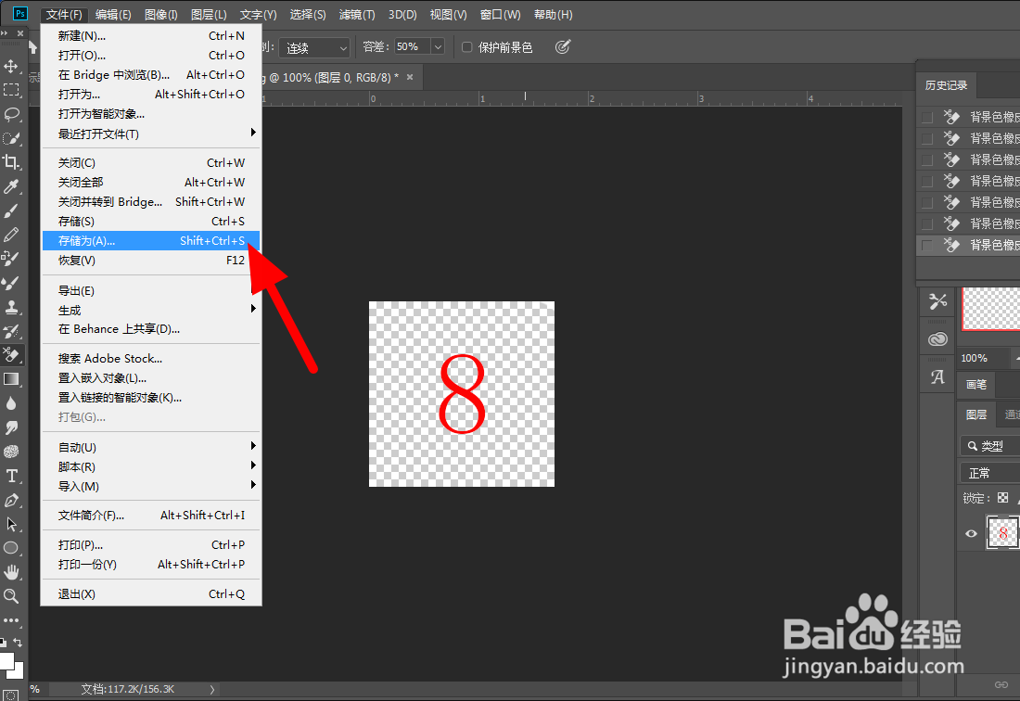1020x701 pixels.
Task: Select the Move tool
Action: [11, 67]
